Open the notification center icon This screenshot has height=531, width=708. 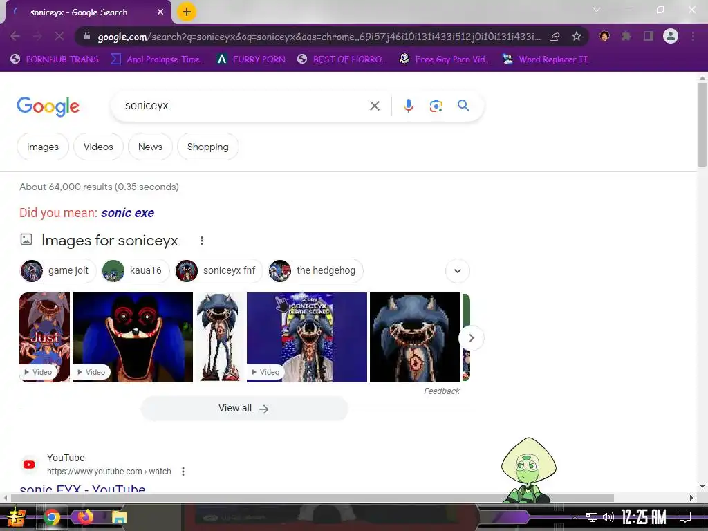(685, 517)
